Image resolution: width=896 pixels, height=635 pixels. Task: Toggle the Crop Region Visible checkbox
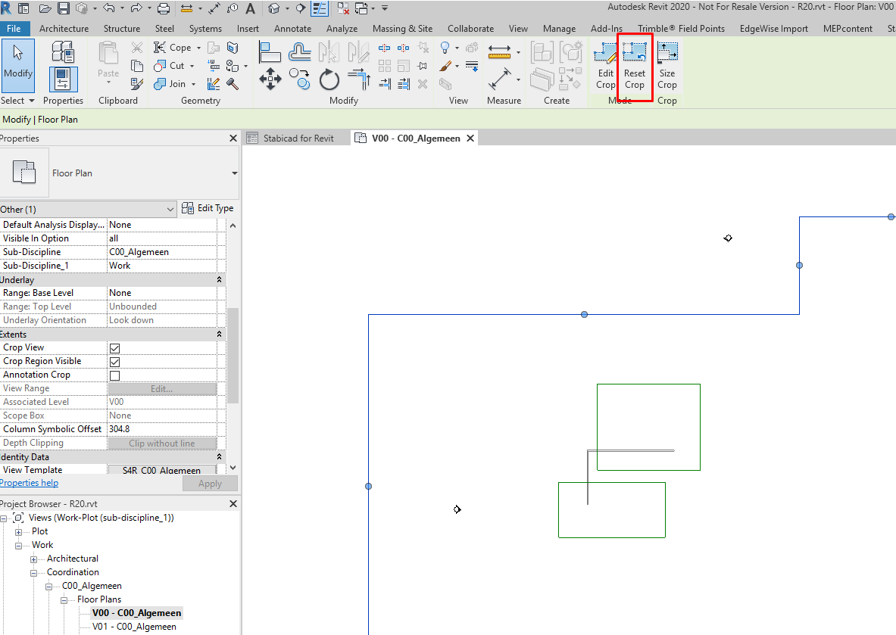coord(115,362)
